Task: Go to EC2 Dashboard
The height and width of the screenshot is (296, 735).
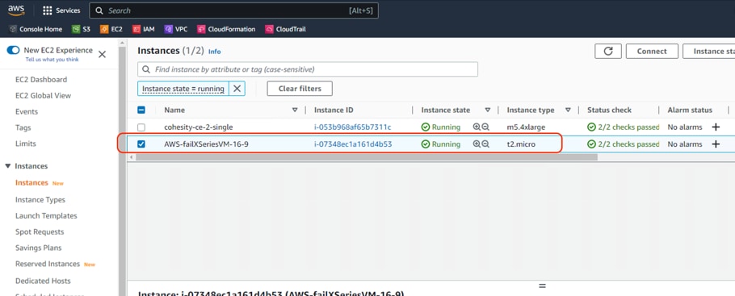Action: [41, 80]
